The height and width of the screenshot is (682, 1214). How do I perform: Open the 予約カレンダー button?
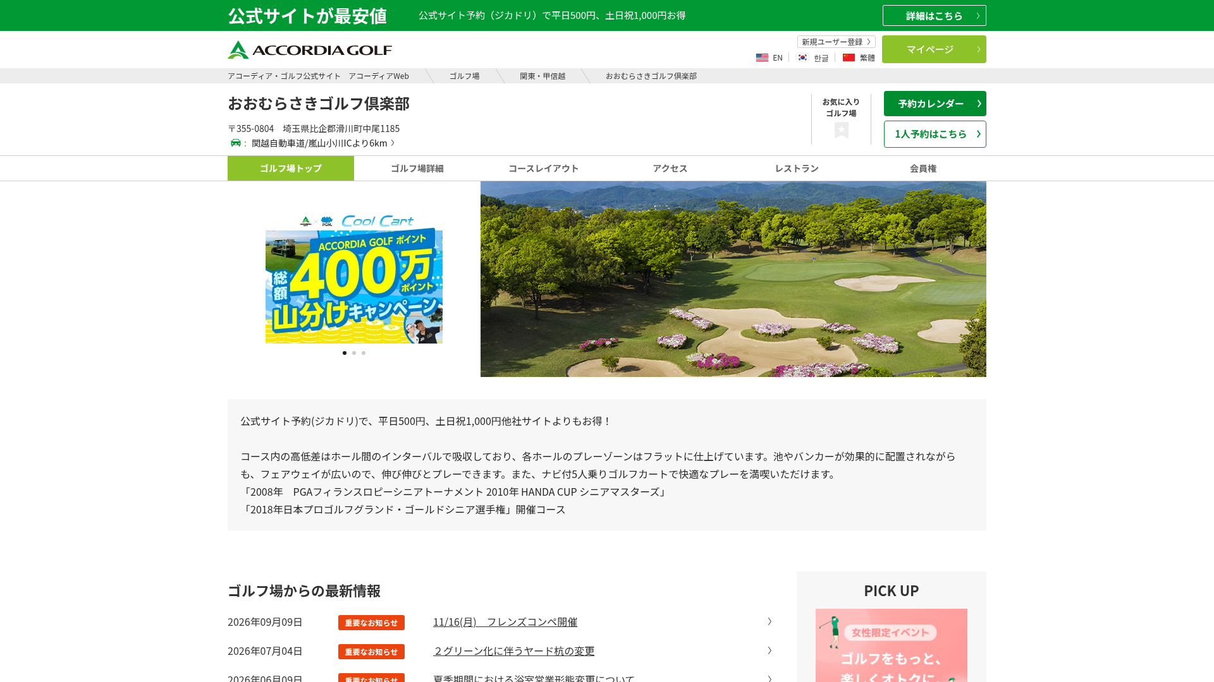tap(935, 104)
